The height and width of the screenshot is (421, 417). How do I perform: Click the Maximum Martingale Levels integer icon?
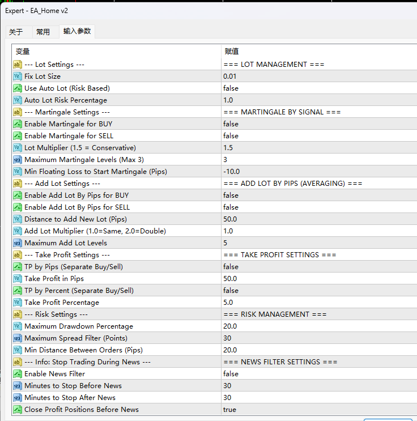[x=17, y=160]
